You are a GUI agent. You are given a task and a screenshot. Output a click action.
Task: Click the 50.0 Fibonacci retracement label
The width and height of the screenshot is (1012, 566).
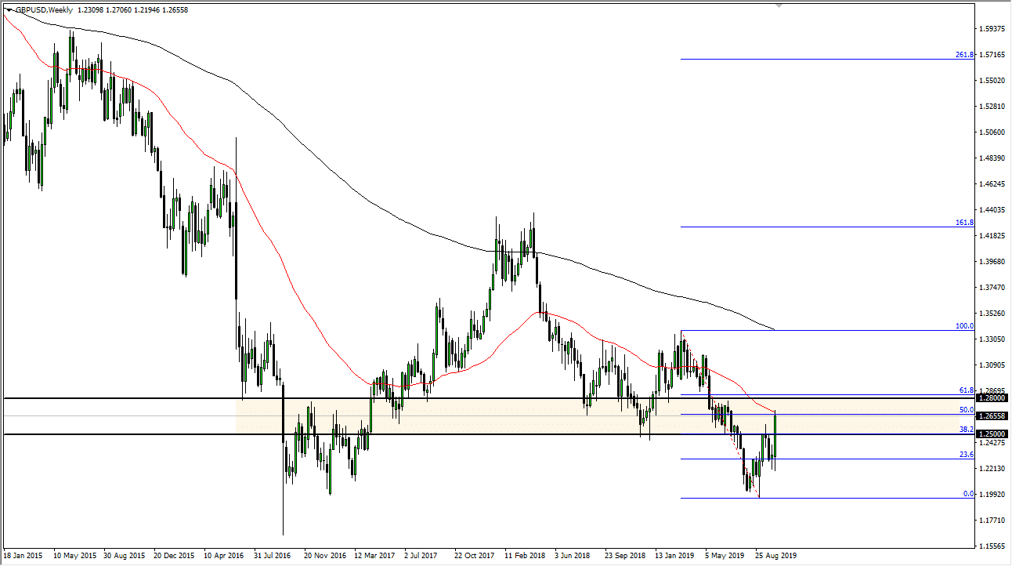tap(966, 410)
